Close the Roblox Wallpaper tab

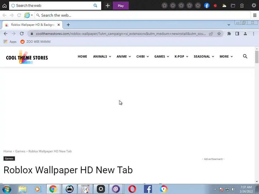(59, 25)
